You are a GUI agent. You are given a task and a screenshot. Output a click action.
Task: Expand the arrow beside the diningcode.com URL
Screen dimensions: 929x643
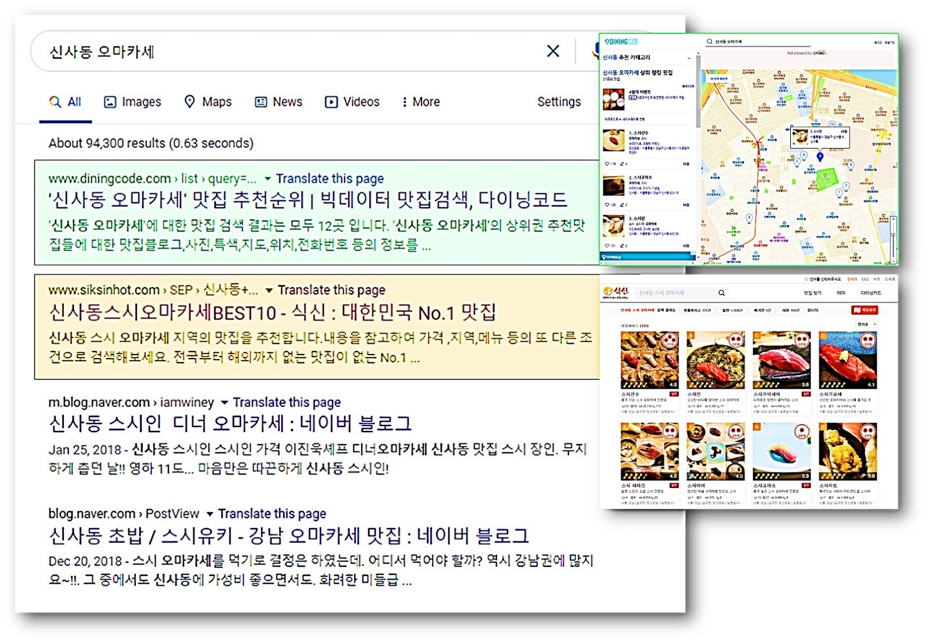click(268, 179)
